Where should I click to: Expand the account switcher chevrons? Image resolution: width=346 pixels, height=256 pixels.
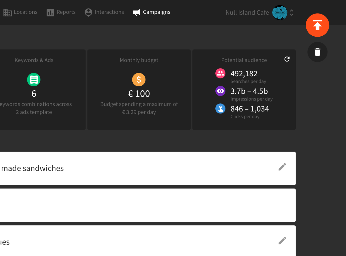292,13
